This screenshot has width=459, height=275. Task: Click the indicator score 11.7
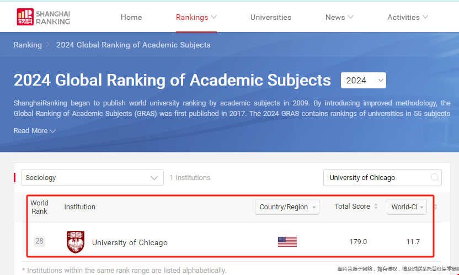413,242
